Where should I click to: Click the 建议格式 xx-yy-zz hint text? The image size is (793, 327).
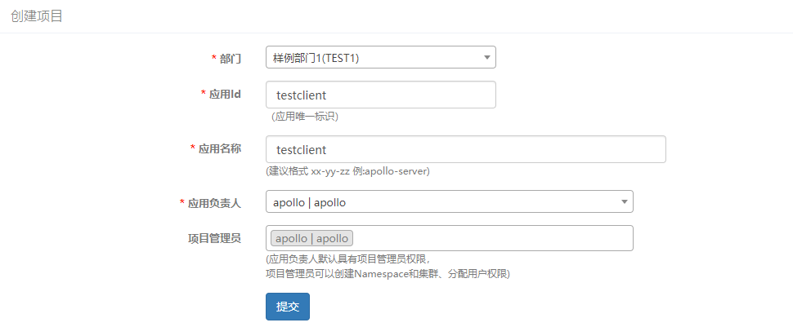coord(348,171)
